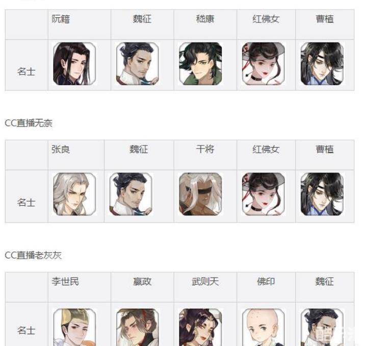Click 张良 name header cell
Viewport: 367px width, 346px height.
point(76,155)
